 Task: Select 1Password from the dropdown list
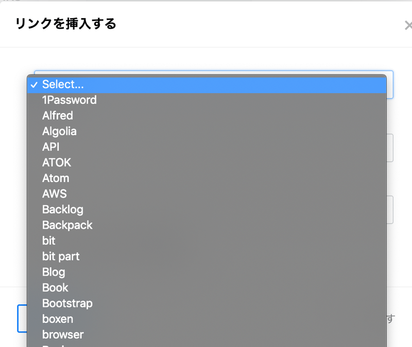[x=69, y=100]
